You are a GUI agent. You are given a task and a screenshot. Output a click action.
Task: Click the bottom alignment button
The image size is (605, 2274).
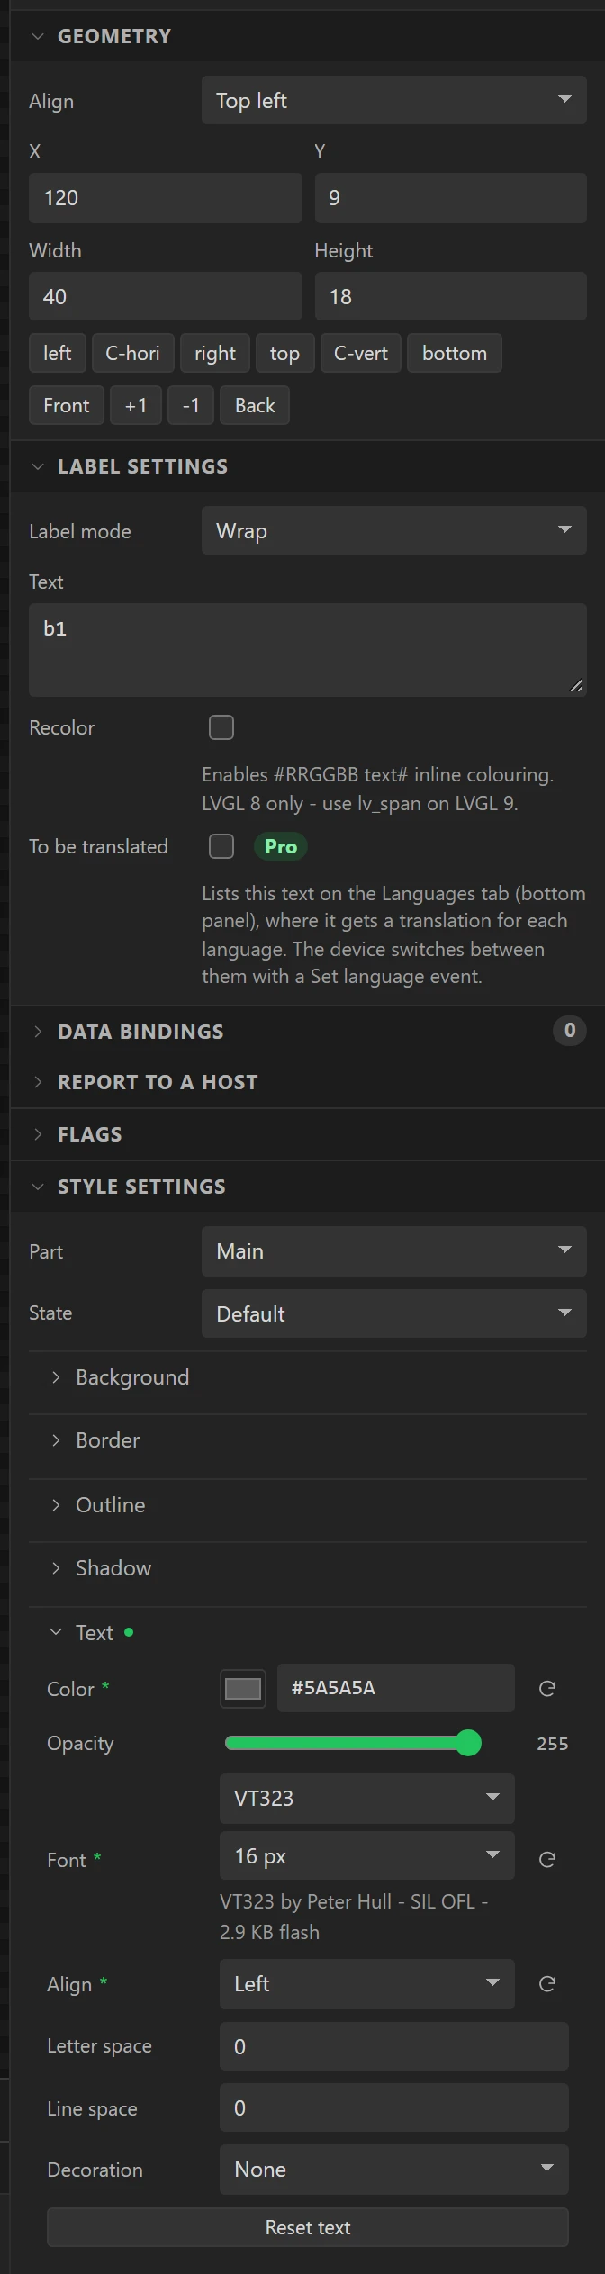455,353
